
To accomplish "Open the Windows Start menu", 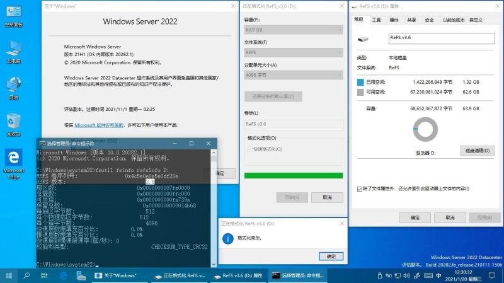I will point(9,275).
